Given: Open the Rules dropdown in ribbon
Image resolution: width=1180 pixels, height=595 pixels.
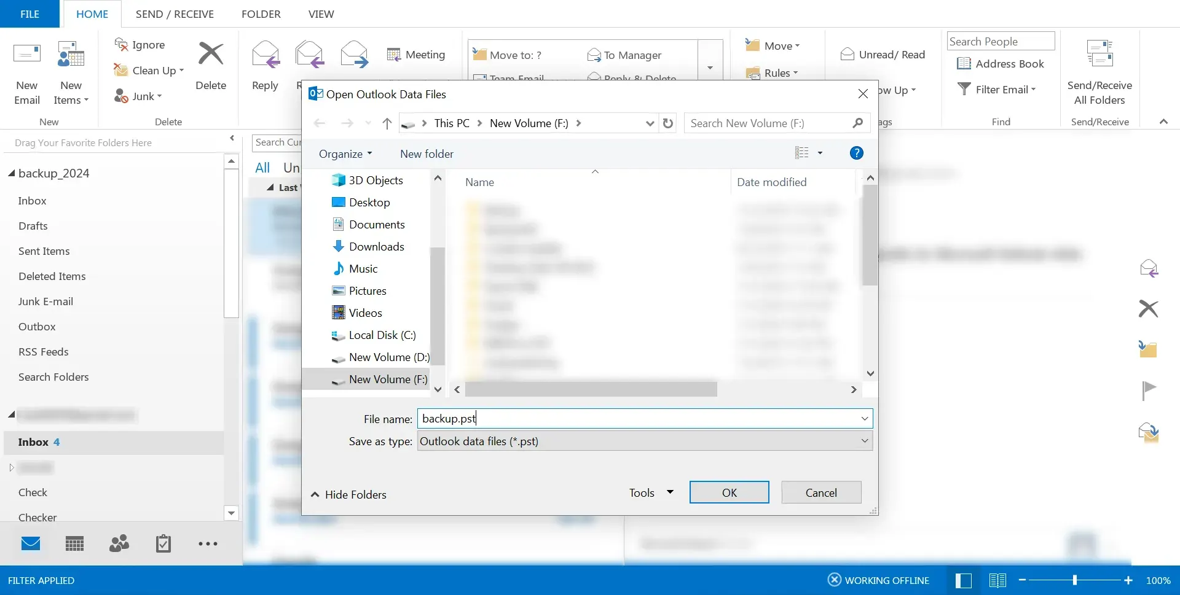Looking at the screenshot, I should pyautogui.click(x=771, y=72).
